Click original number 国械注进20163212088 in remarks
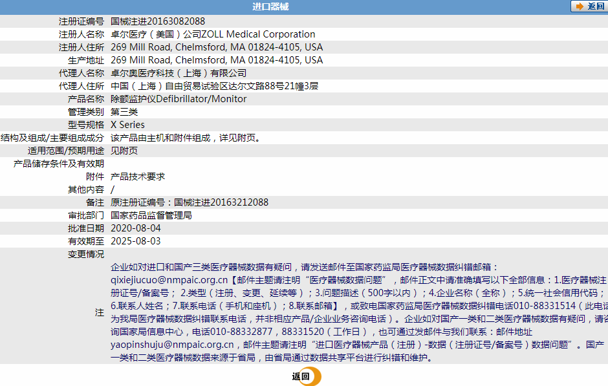The height and width of the screenshot is (386, 608). pyautogui.click(x=221, y=202)
